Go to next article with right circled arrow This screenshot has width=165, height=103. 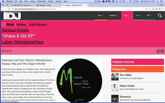click(162, 51)
